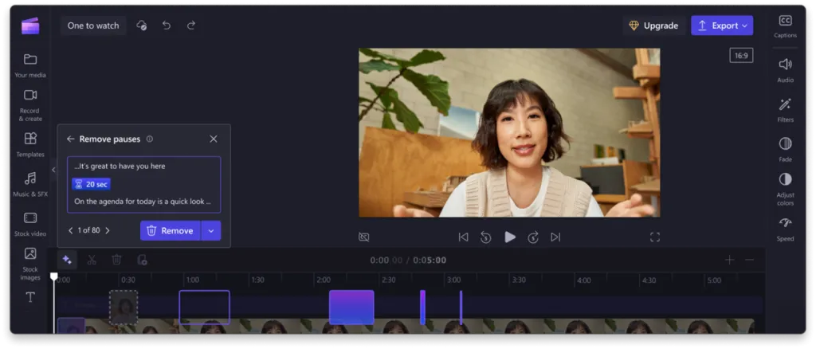Open the Speed settings

coord(784,227)
